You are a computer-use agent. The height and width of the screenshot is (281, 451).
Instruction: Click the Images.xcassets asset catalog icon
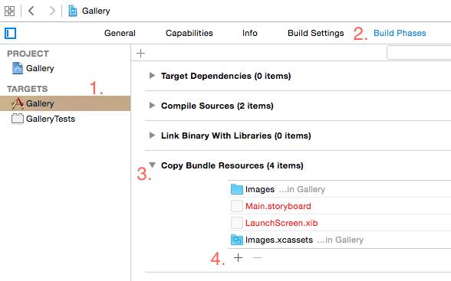pos(237,240)
